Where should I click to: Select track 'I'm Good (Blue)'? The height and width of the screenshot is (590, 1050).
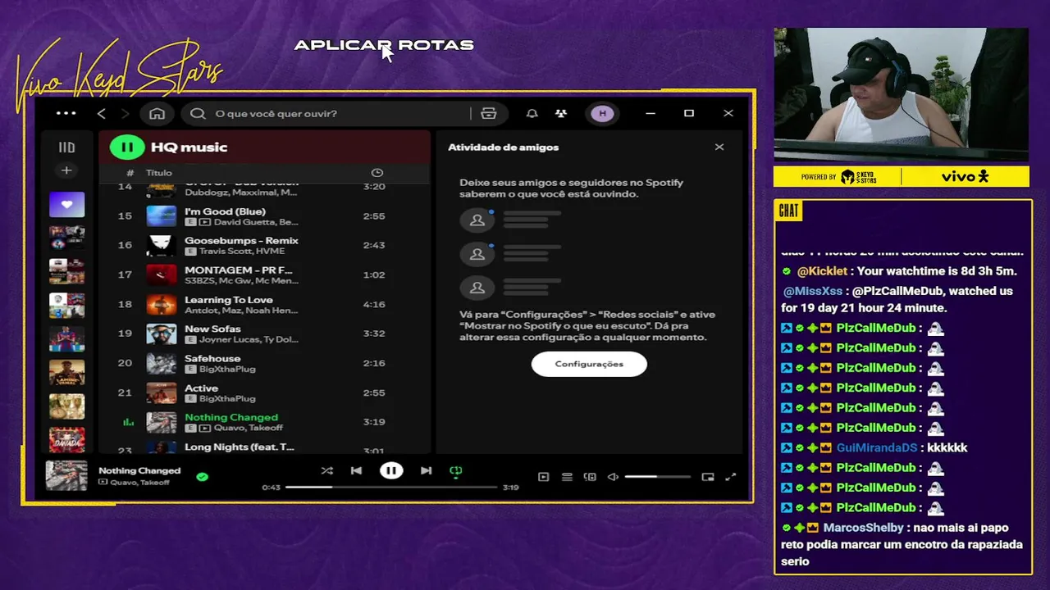(x=264, y=216)
